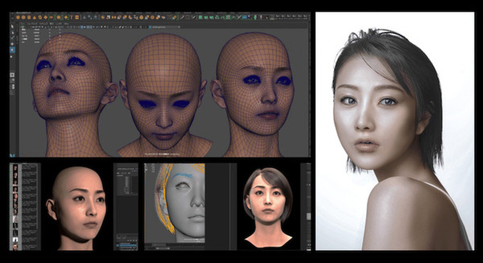The width and height of the screenshot is (483, 263).
Task: Open the first menu in the viewport panel menu bar
Action: (x=21, y=23)
